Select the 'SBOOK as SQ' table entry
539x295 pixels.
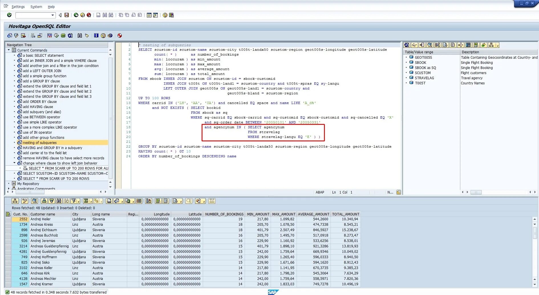coord(425,68)
